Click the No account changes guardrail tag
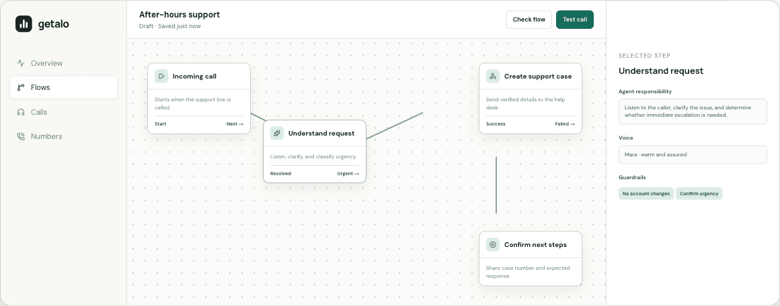 646,194
